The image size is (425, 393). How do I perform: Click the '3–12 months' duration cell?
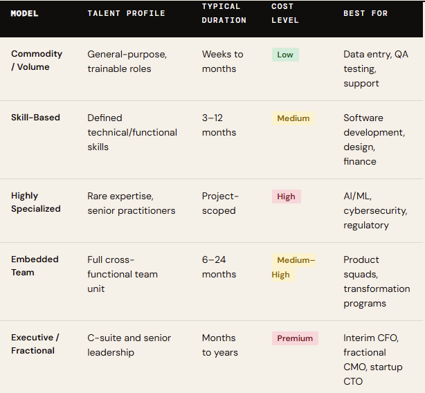tap(219, 125)
